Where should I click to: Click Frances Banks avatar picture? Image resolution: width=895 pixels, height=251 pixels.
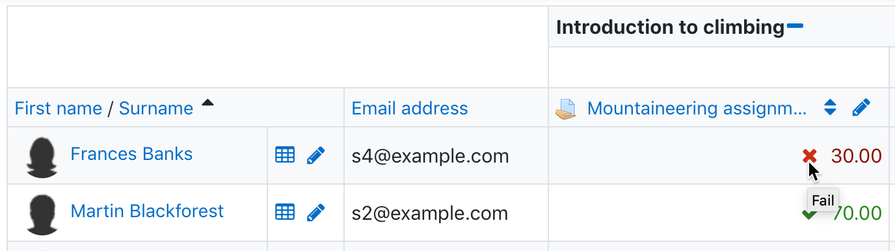(x=43, y=157)
